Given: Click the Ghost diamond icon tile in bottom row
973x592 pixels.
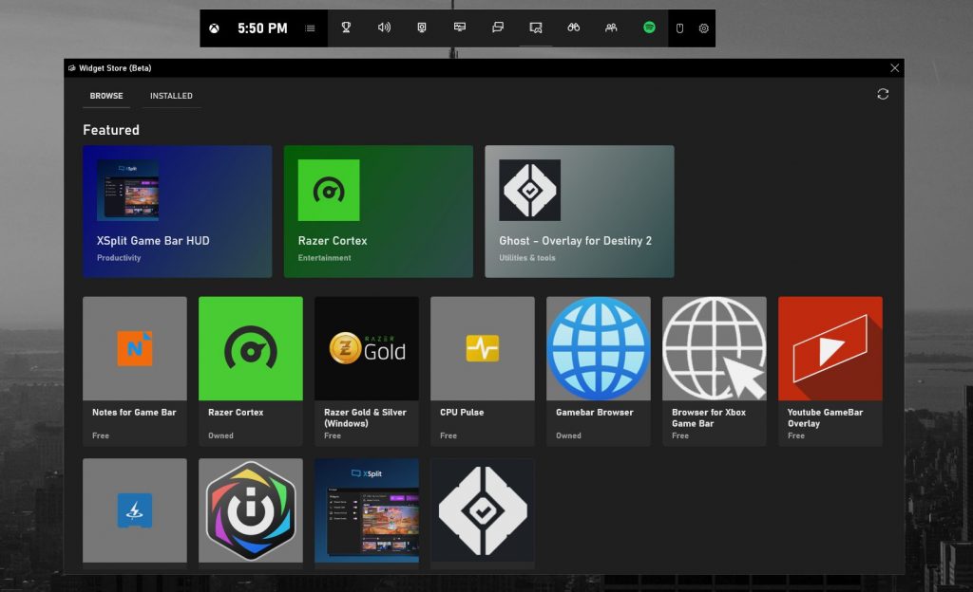Looking at the screenshot, I should (483, 510).
